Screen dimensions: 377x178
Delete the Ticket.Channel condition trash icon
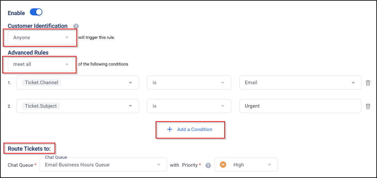[x=368, y=83]
